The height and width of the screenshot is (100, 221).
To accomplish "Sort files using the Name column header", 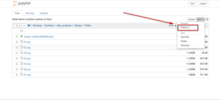I will tap(172, 26).
